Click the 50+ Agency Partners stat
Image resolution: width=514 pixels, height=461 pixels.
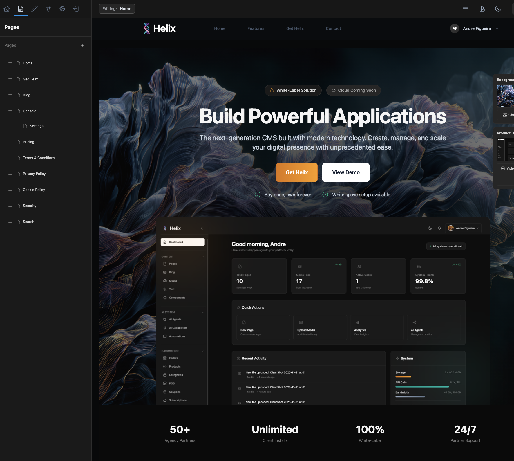(180, 434)
